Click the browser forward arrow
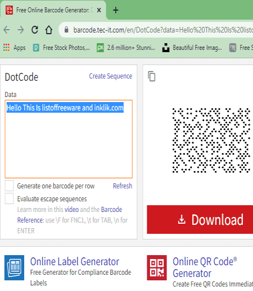This screenshot has width=253, height=291. point(21,30)
